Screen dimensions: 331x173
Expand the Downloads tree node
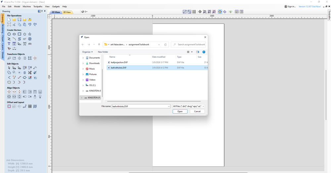click(83, 63)
